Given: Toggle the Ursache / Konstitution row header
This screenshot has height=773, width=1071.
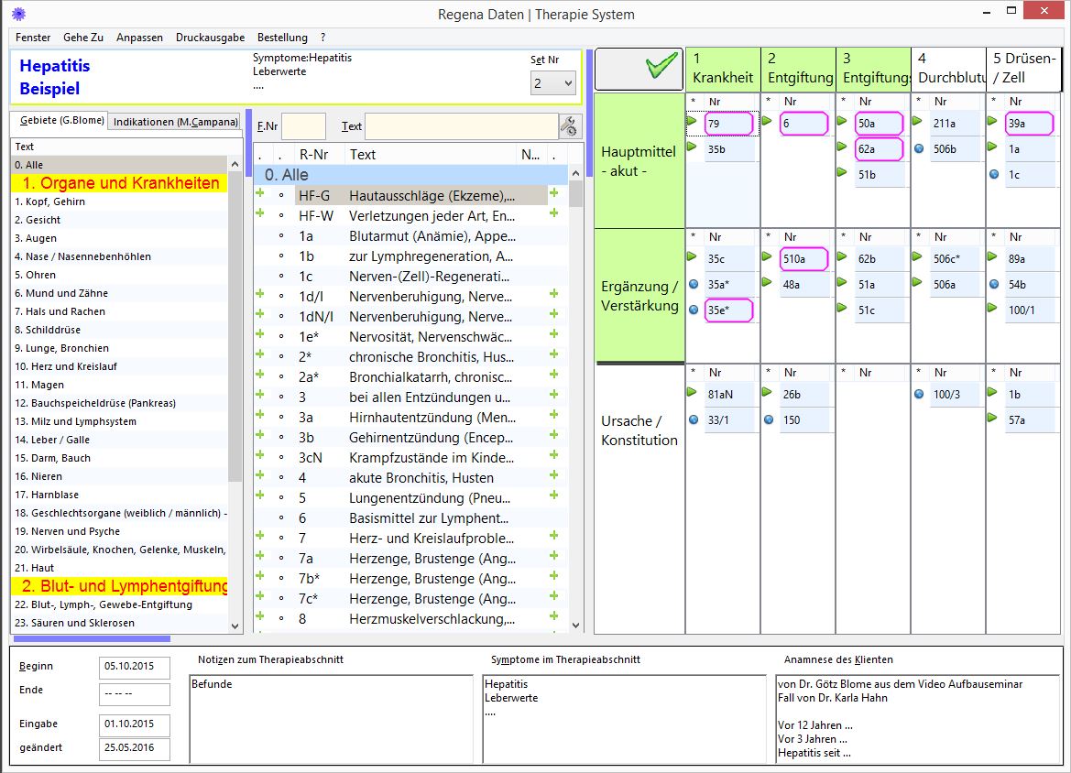Looking at the screenshot, I should pyautogui.click(x=639, y=430).
